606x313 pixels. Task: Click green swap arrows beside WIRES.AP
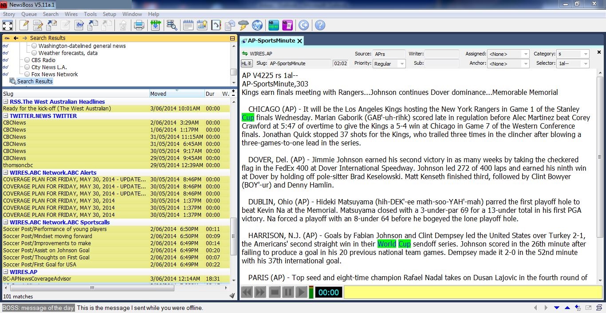click(244, 54)
